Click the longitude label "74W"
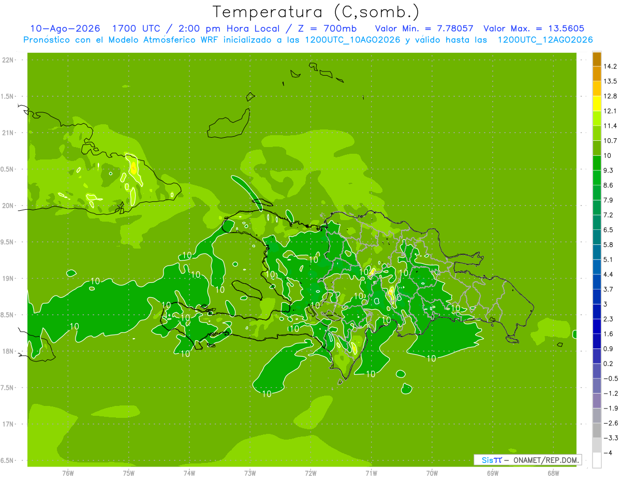 [x=189, y=473]
